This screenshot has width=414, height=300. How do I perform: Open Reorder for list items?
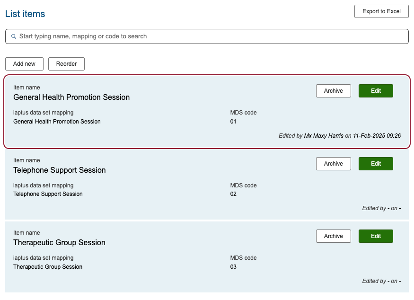tap(66, 64)
